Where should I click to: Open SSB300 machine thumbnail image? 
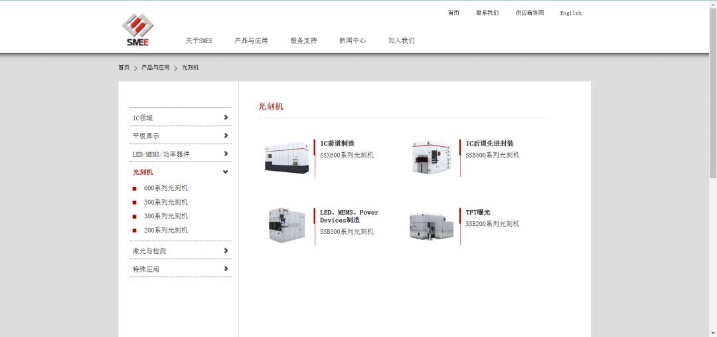(287, 225)
